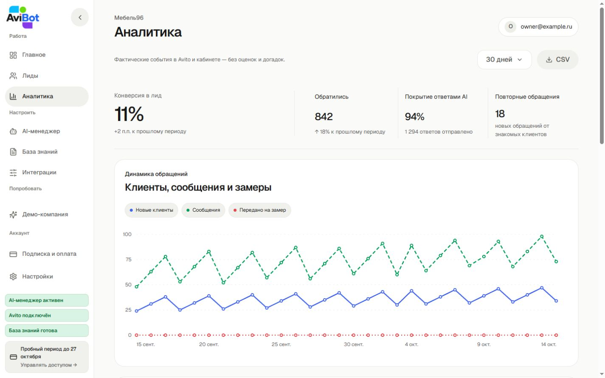The height and width of the screenshot is (378, 605).
Task: Open the Интеграции menu item
Action: pyautogui.click(x=47, y=172)
